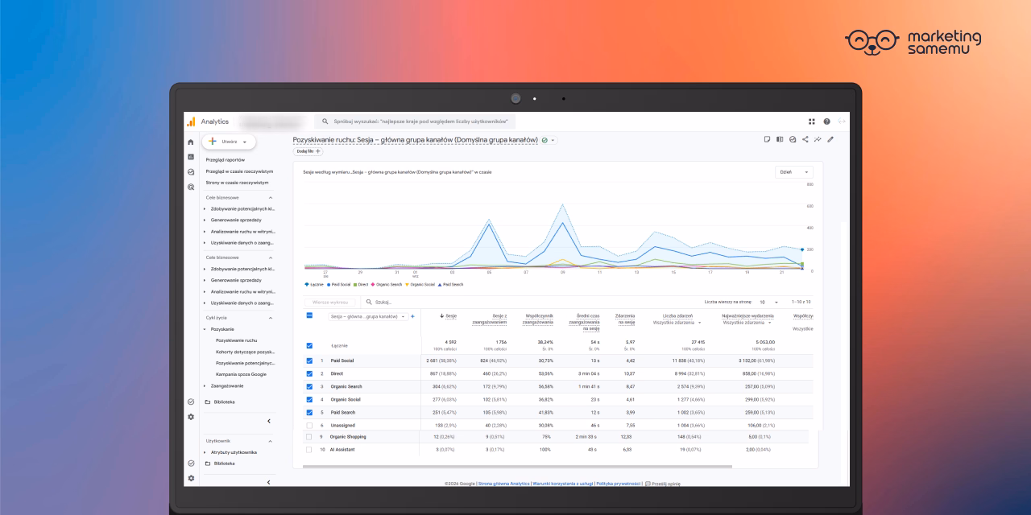Open the Reports icon in left rail
This screenshot has width=1031, height=515.
(191, 157)
